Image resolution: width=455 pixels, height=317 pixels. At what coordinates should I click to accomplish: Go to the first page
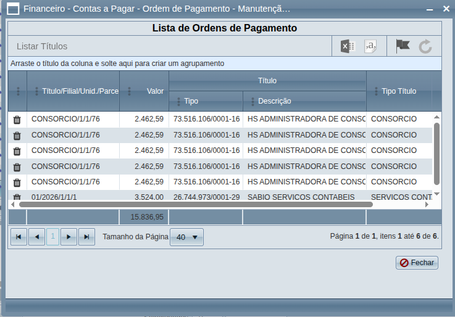point(19,237)
